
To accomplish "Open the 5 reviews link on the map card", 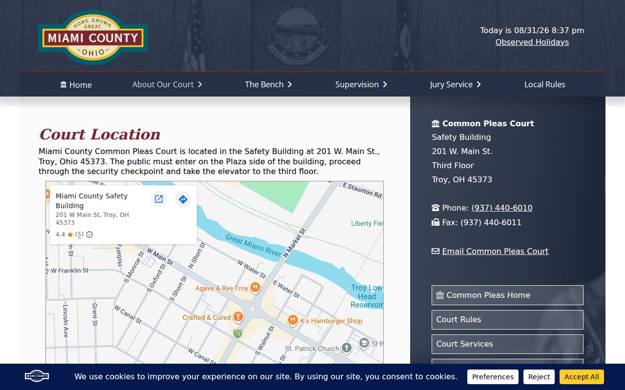I will pos(79,234).
